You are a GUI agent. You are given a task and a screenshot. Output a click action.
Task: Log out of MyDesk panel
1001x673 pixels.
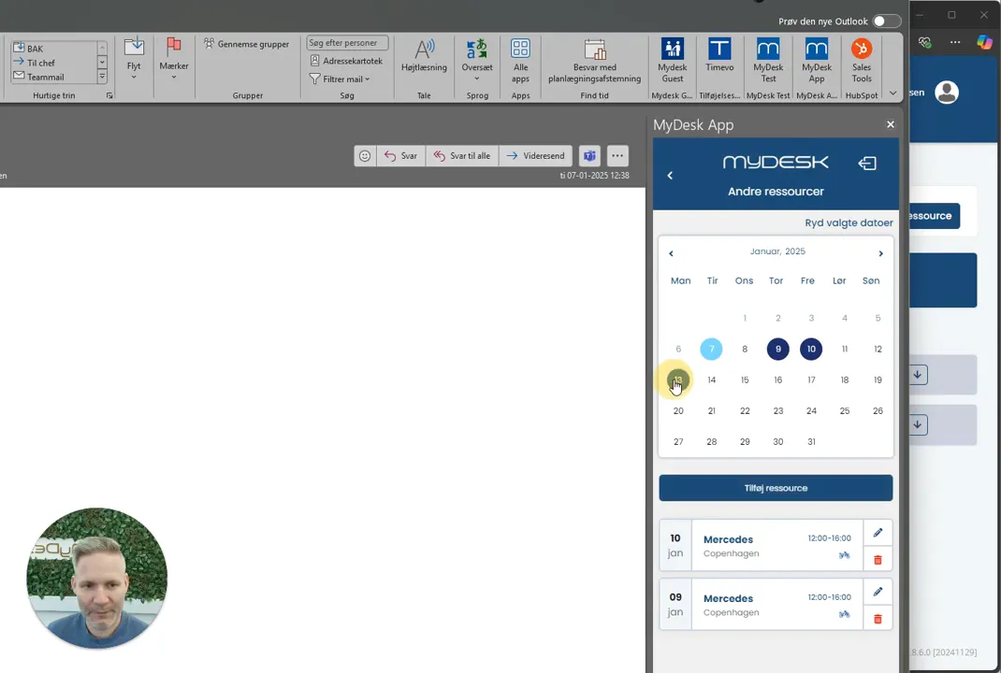[x=867, y=164]
